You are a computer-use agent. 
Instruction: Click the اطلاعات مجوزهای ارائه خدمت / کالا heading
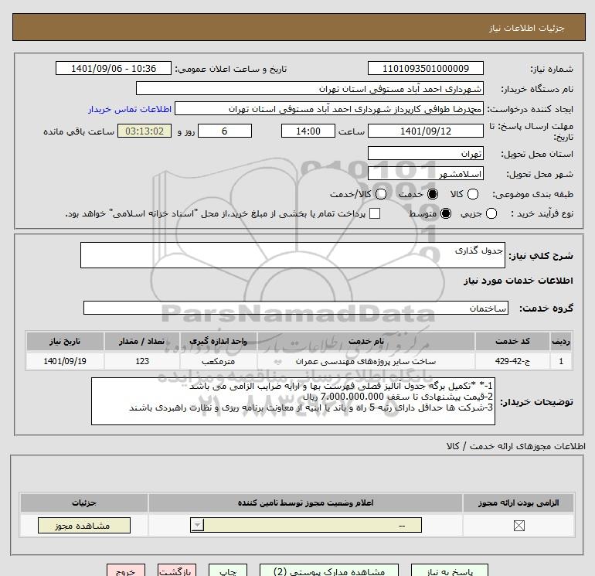pos(516,446)
